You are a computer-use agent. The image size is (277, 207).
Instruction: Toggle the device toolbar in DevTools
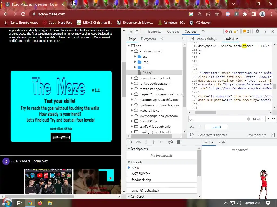(138, 31)
